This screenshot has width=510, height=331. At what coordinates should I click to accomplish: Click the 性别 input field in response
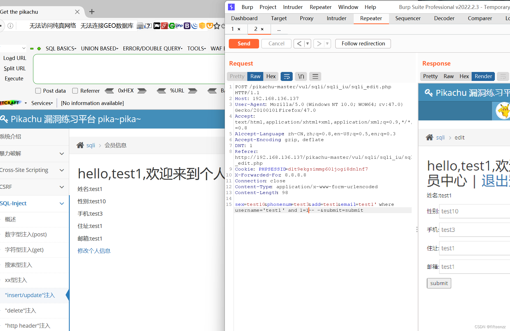tap(474, 211)
